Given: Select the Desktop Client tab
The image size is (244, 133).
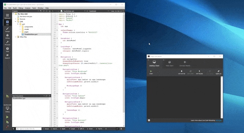Looking at the screenshot, I should pos(154,64).
